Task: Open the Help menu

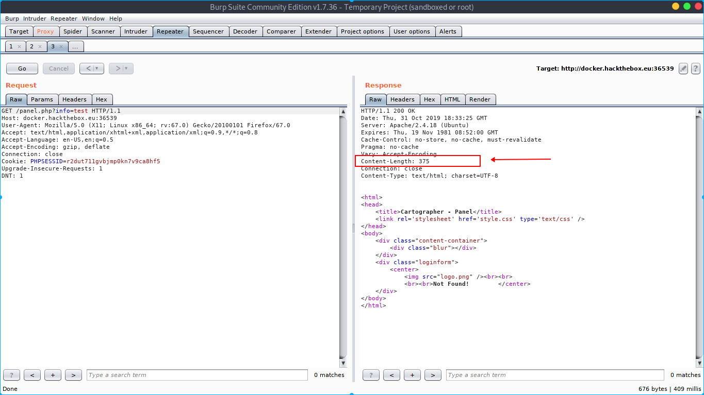Action: [x=116, y=19]
